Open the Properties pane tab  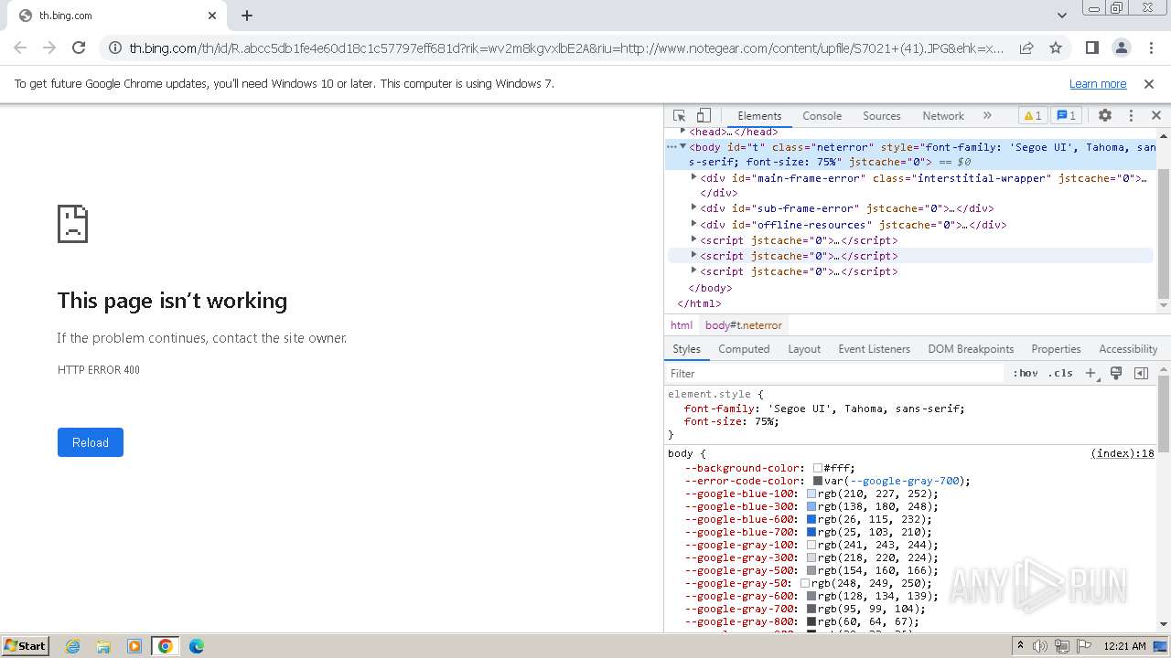click(1056, 349)
